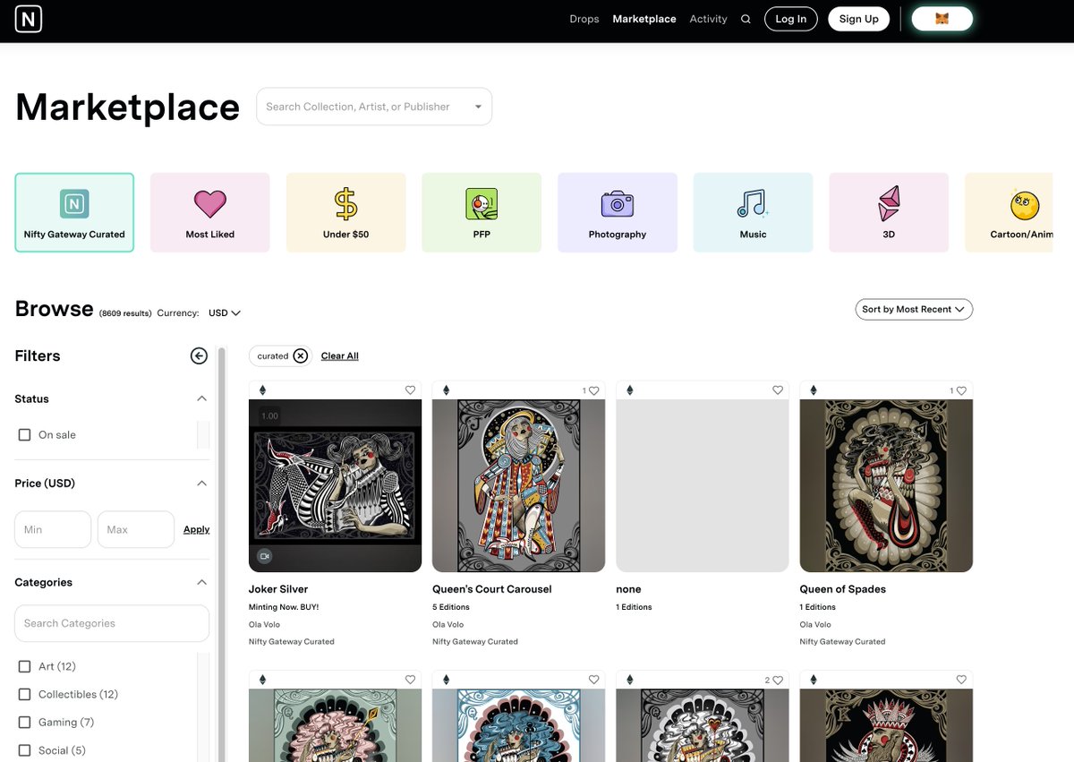Viewport: 1074px width, 762px height.
Task: Check the Collectibles (12) category
Action: [25, 694]
